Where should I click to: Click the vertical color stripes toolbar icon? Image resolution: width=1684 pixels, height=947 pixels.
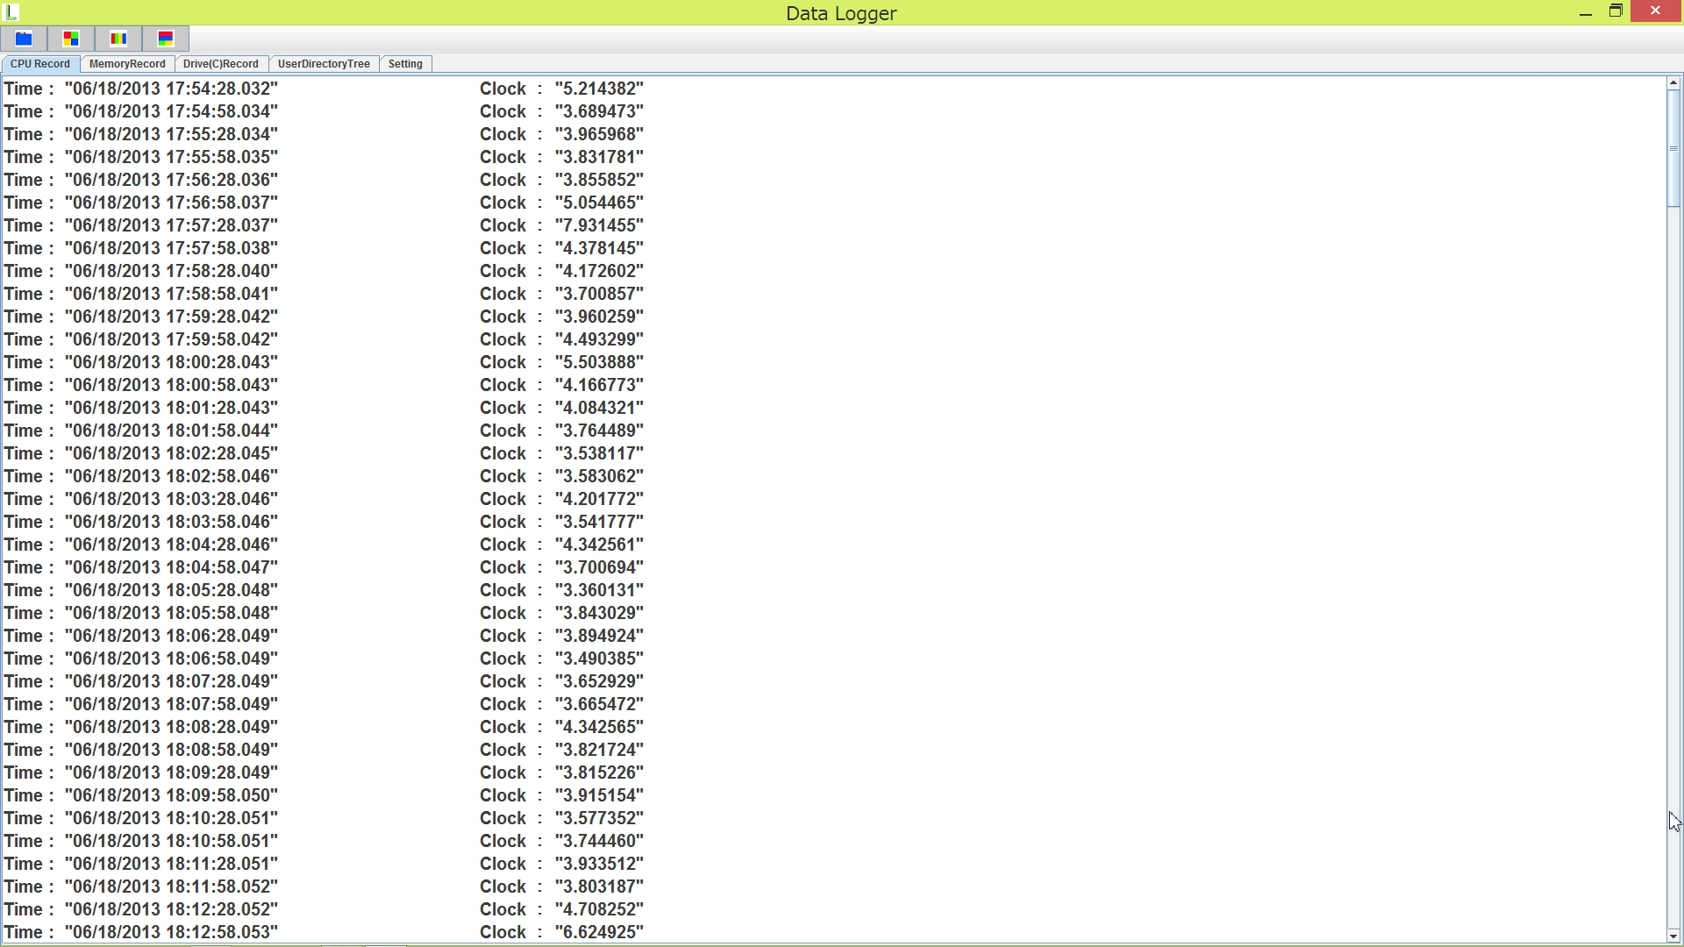point(118,39)
